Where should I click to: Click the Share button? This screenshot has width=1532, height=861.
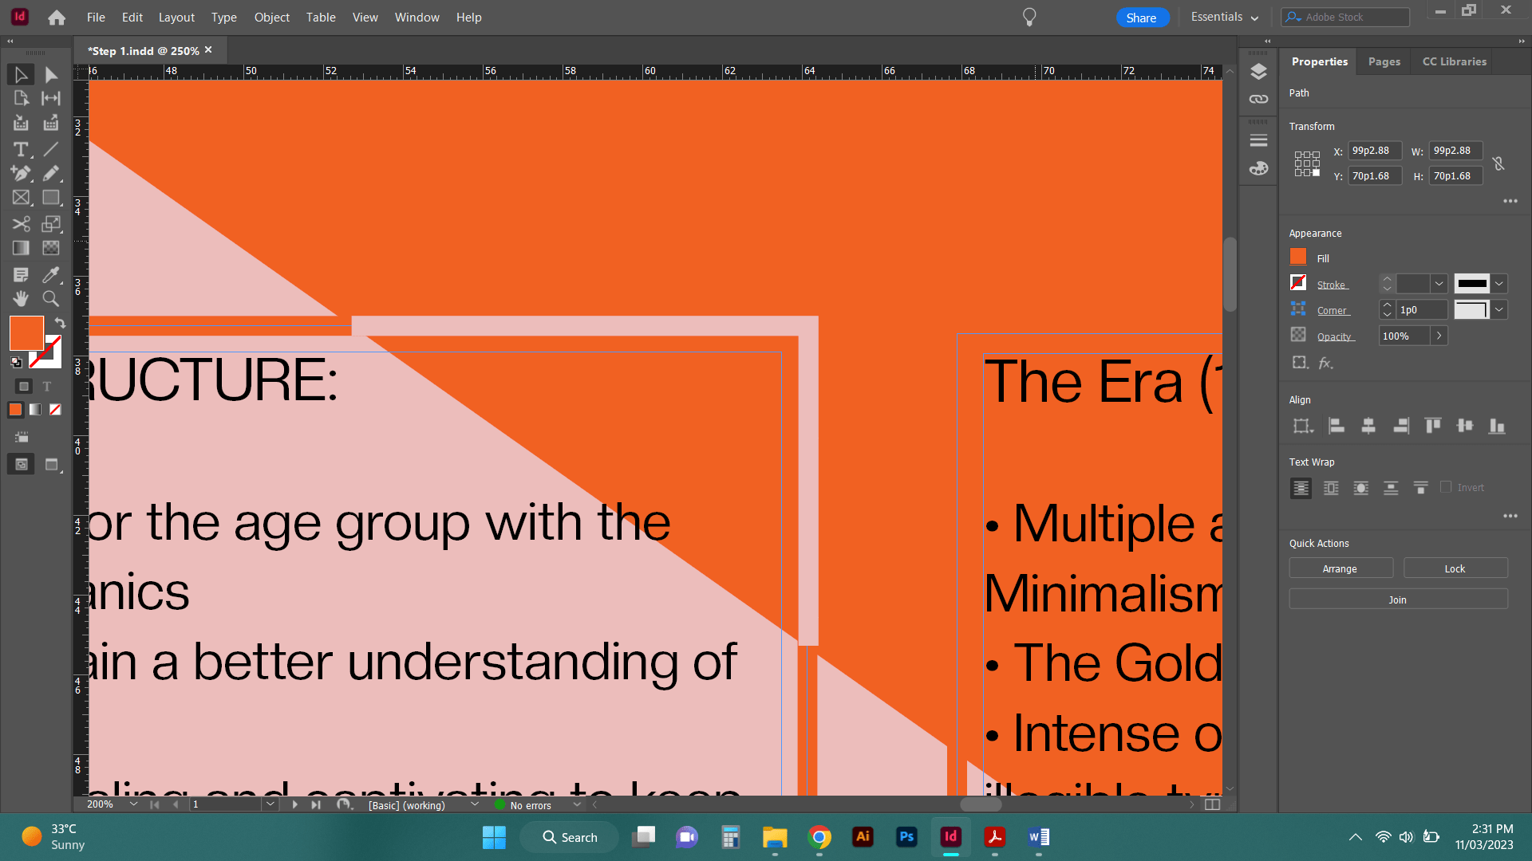(x=1141, y=18)
